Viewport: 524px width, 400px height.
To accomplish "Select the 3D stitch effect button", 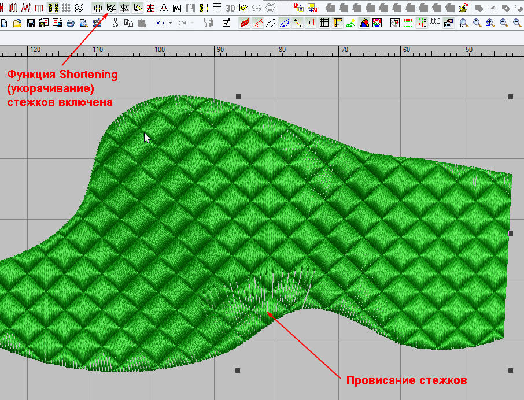I will coord(230,8).
